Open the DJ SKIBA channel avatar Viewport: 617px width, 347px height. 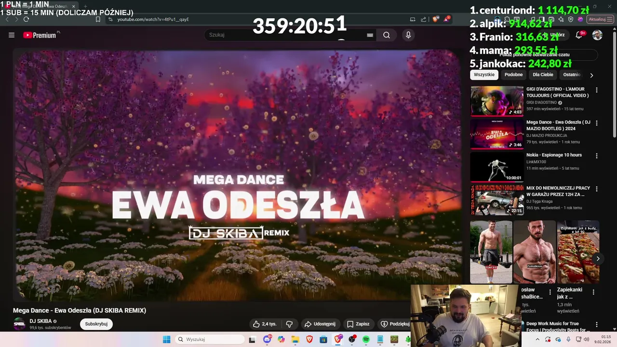19,324
